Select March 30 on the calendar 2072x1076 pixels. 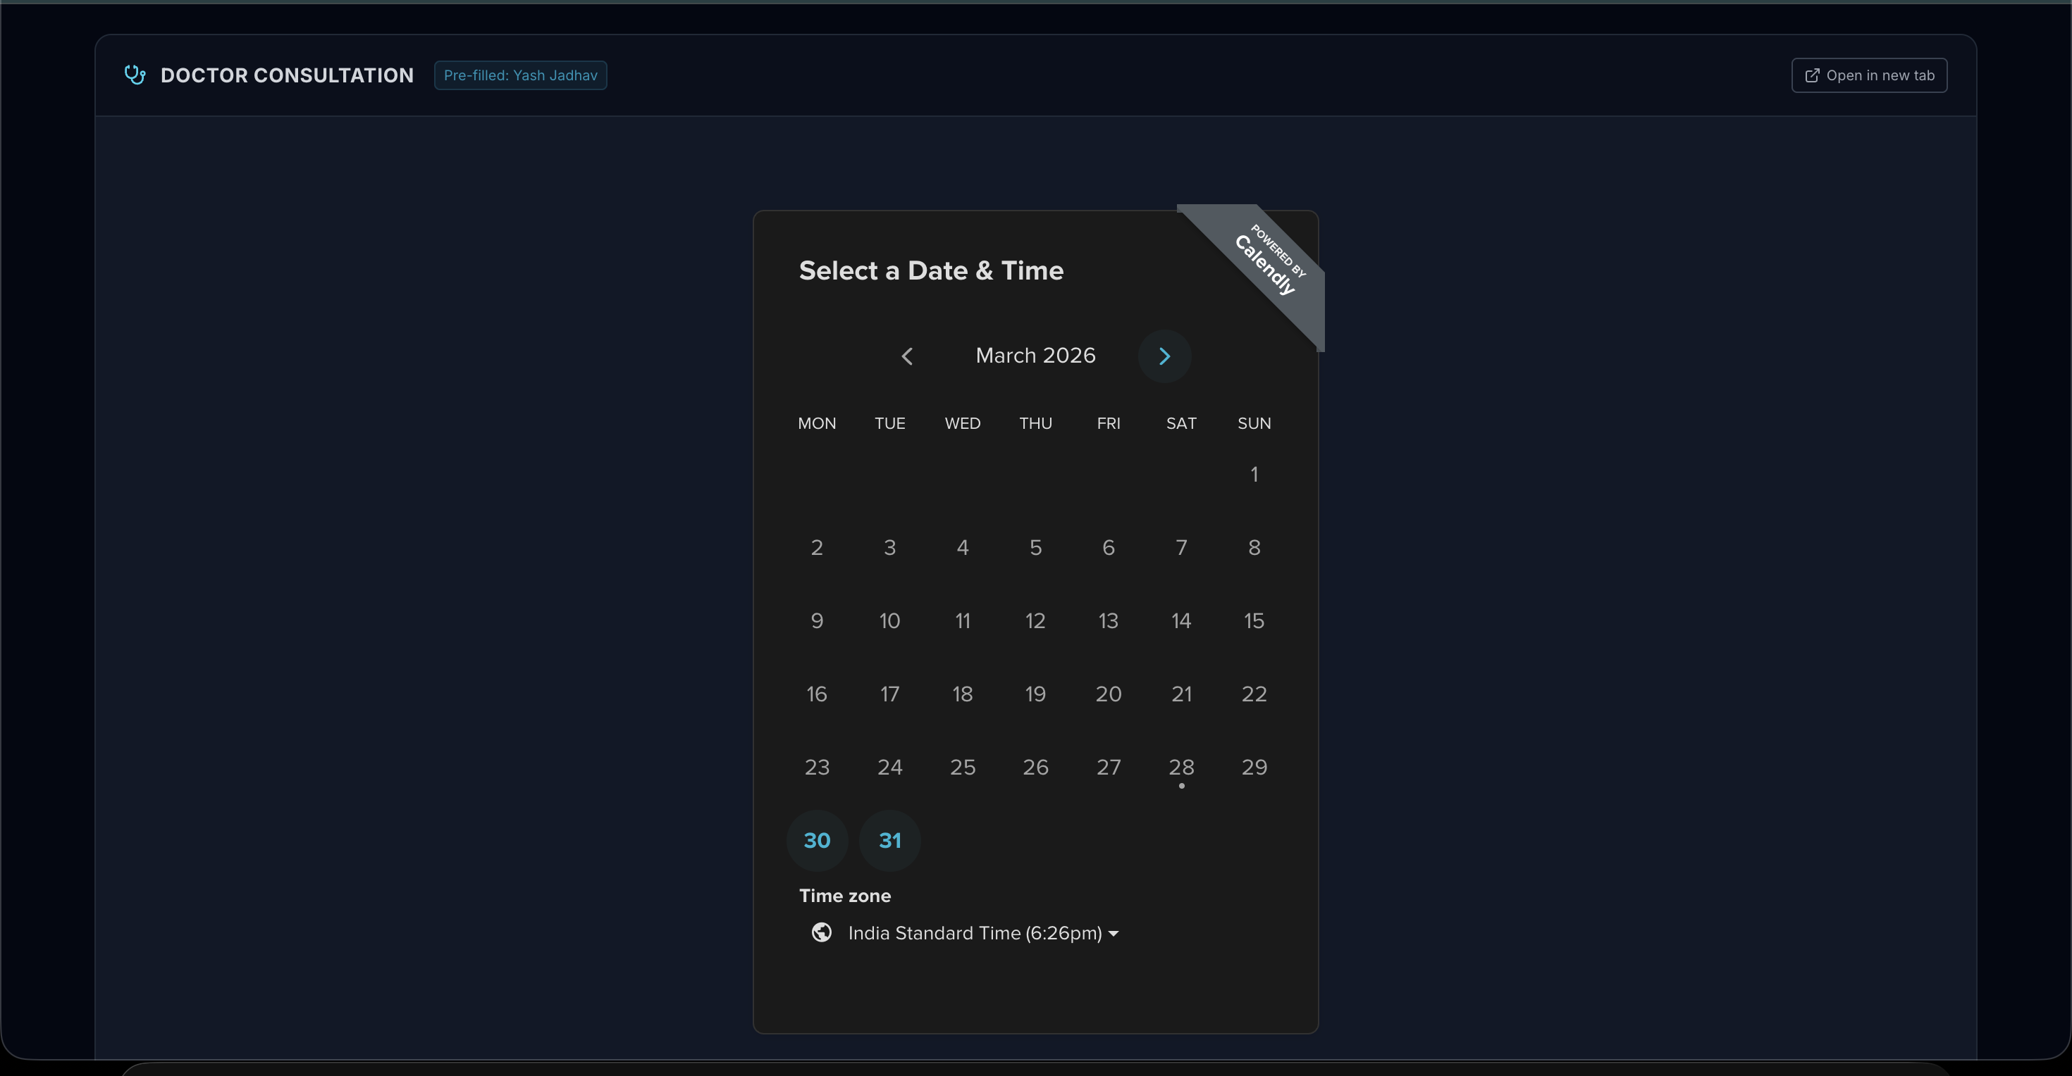tap(816, 841)
